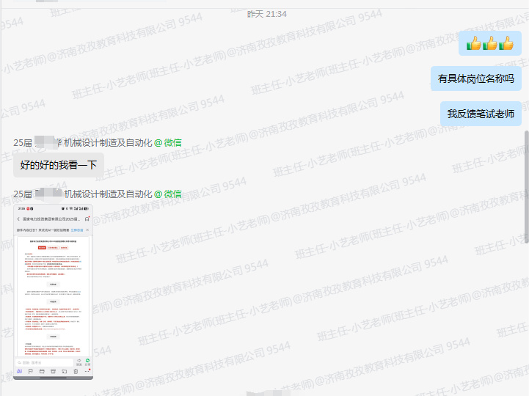Click green share icon in phone screenshot

(87, 361)
